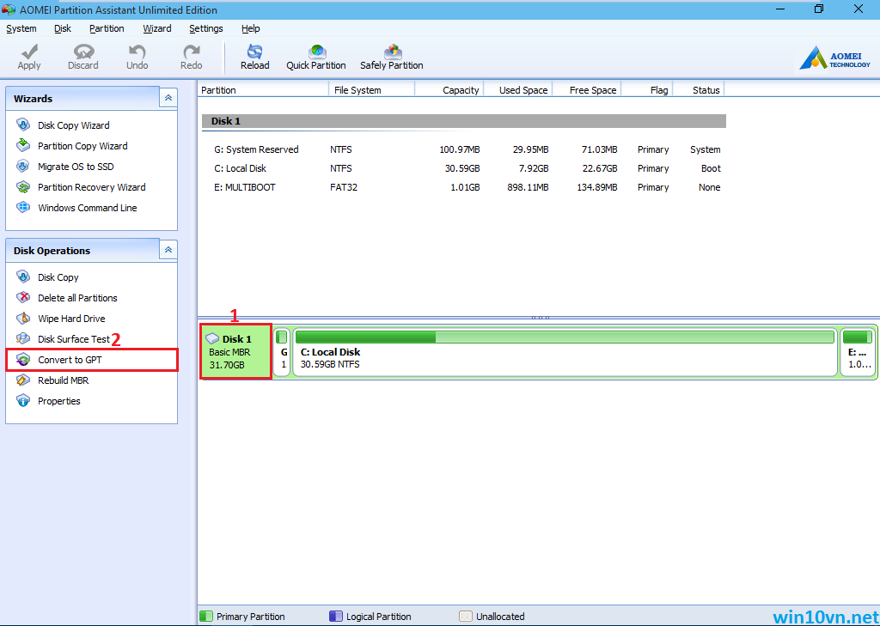Open Safely Partition tool
Viewport: 880px width, 626px height.
pos(392,58)
